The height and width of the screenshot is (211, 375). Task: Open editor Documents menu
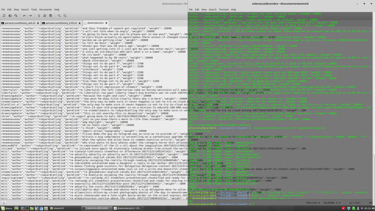[x=46, y=9]
